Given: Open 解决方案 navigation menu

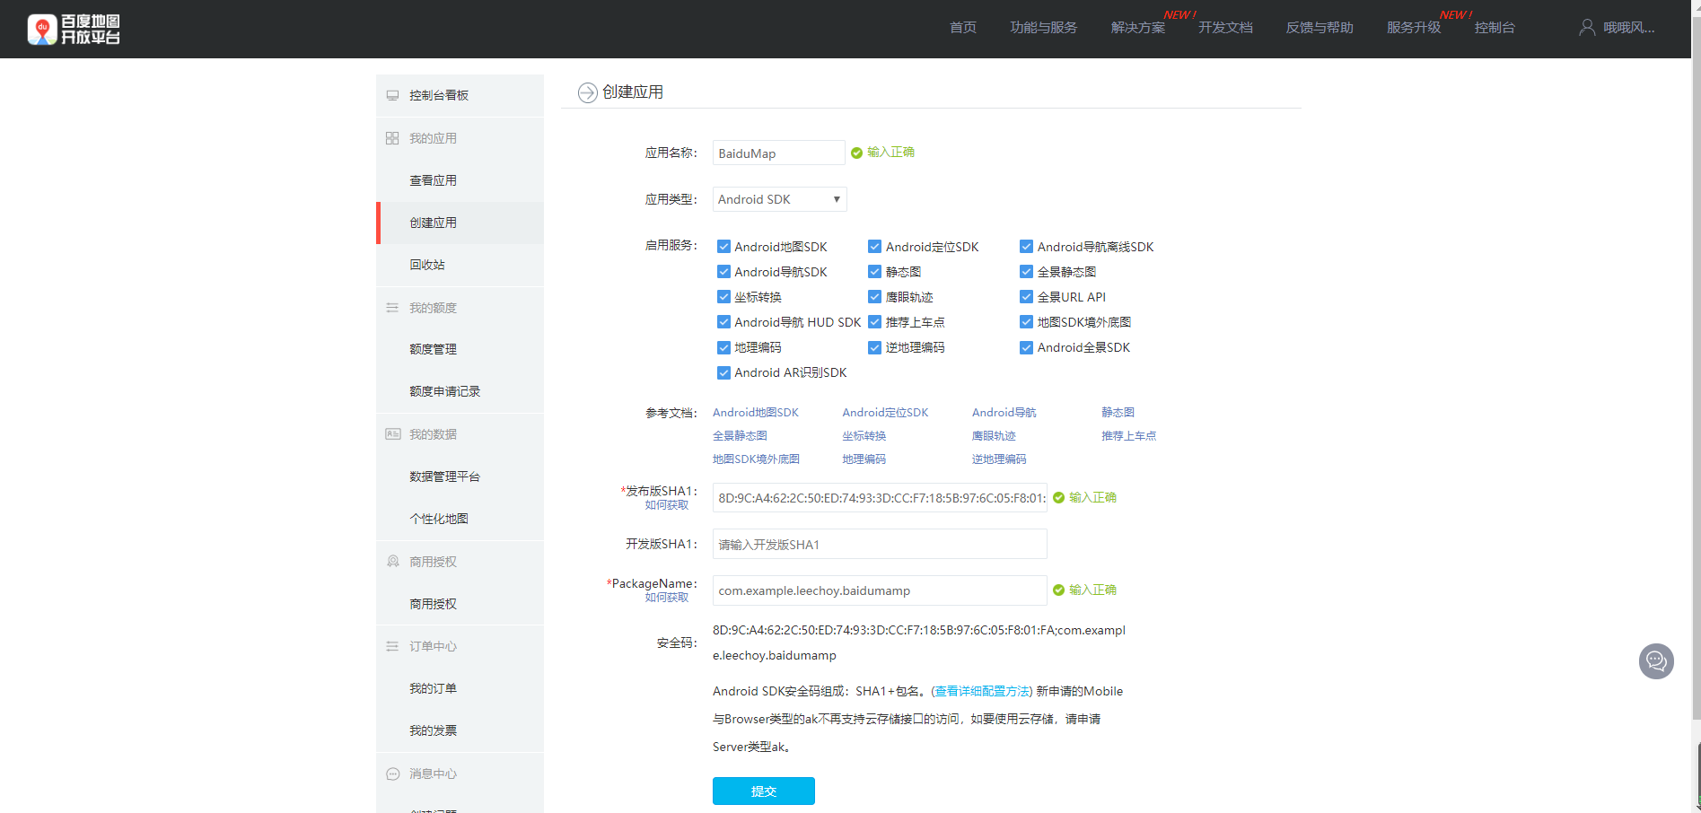Looking at the screenshot, I should tap(1138, 28).
